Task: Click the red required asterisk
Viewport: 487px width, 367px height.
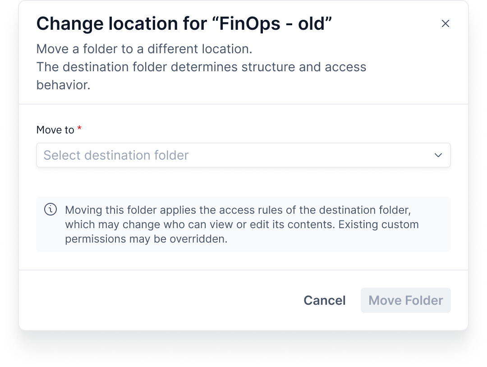Action: pos(80,129)
